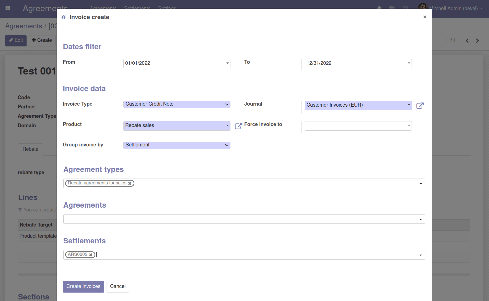Click the To date input field
The width and height of the screenshot is (489, 301).
coord(358,64)
